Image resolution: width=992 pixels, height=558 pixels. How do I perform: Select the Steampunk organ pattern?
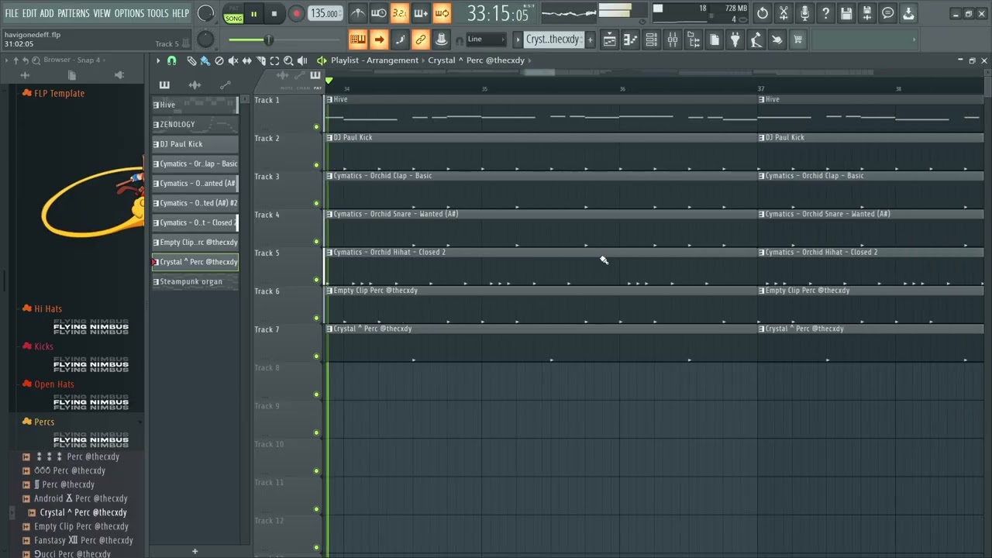[x=195, y=281]
